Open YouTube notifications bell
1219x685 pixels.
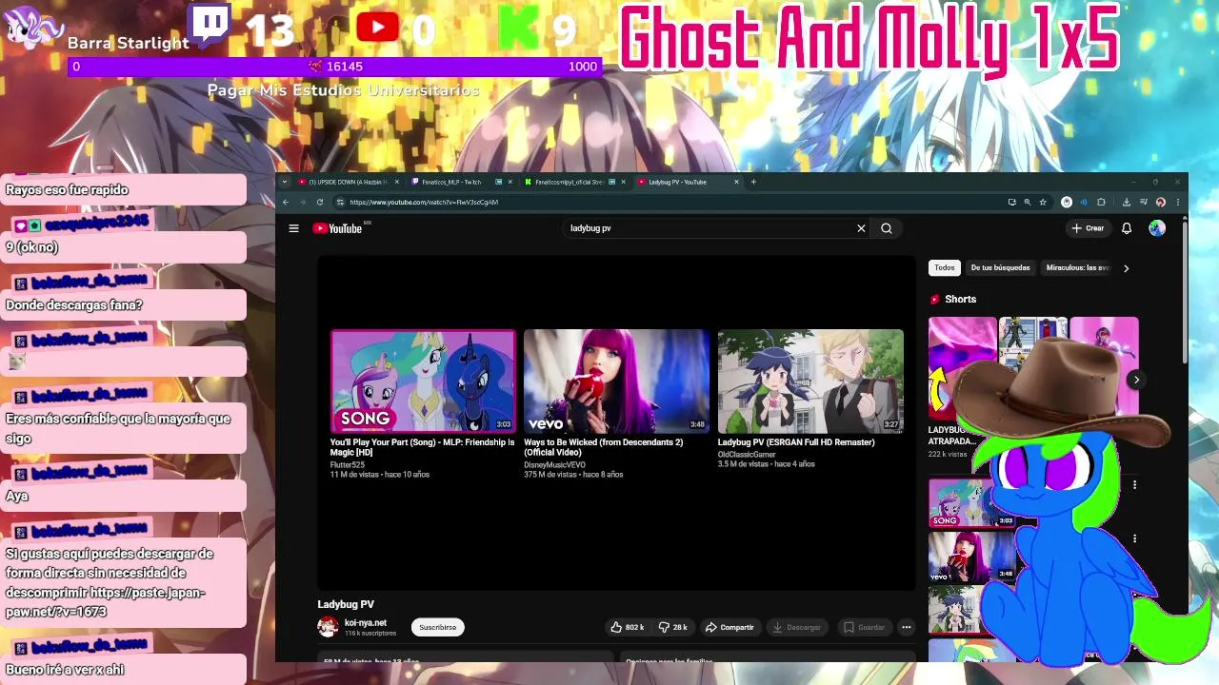[x=1127, y=228]
